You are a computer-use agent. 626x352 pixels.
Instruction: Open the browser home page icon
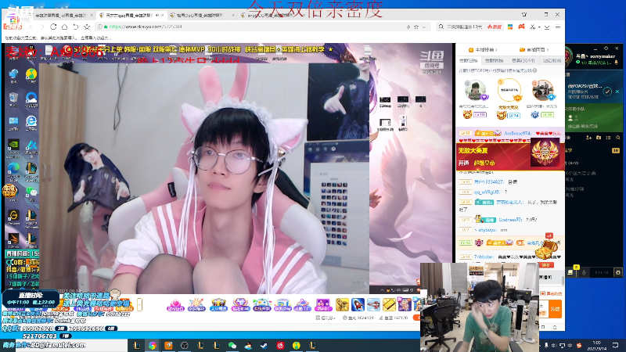[x=64, y=27]
